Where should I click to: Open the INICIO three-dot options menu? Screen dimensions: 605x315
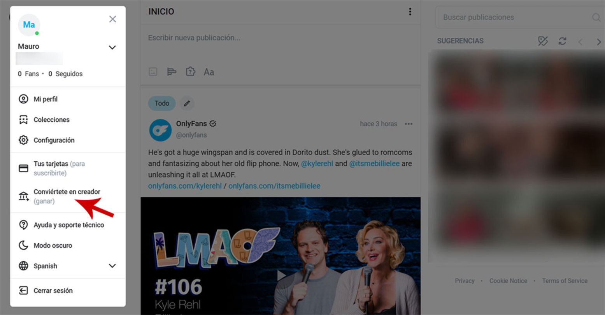click(x=410, y=12)
